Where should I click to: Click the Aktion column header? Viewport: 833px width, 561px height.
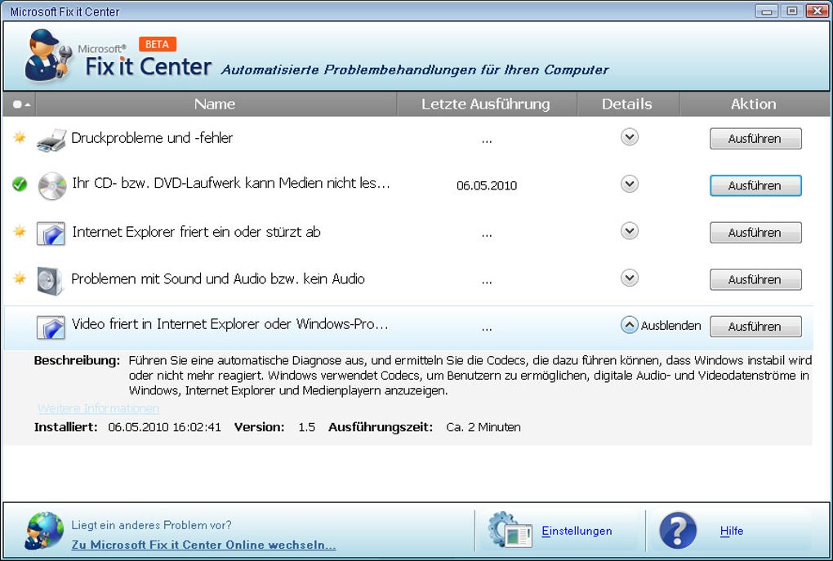click(754, 105)
